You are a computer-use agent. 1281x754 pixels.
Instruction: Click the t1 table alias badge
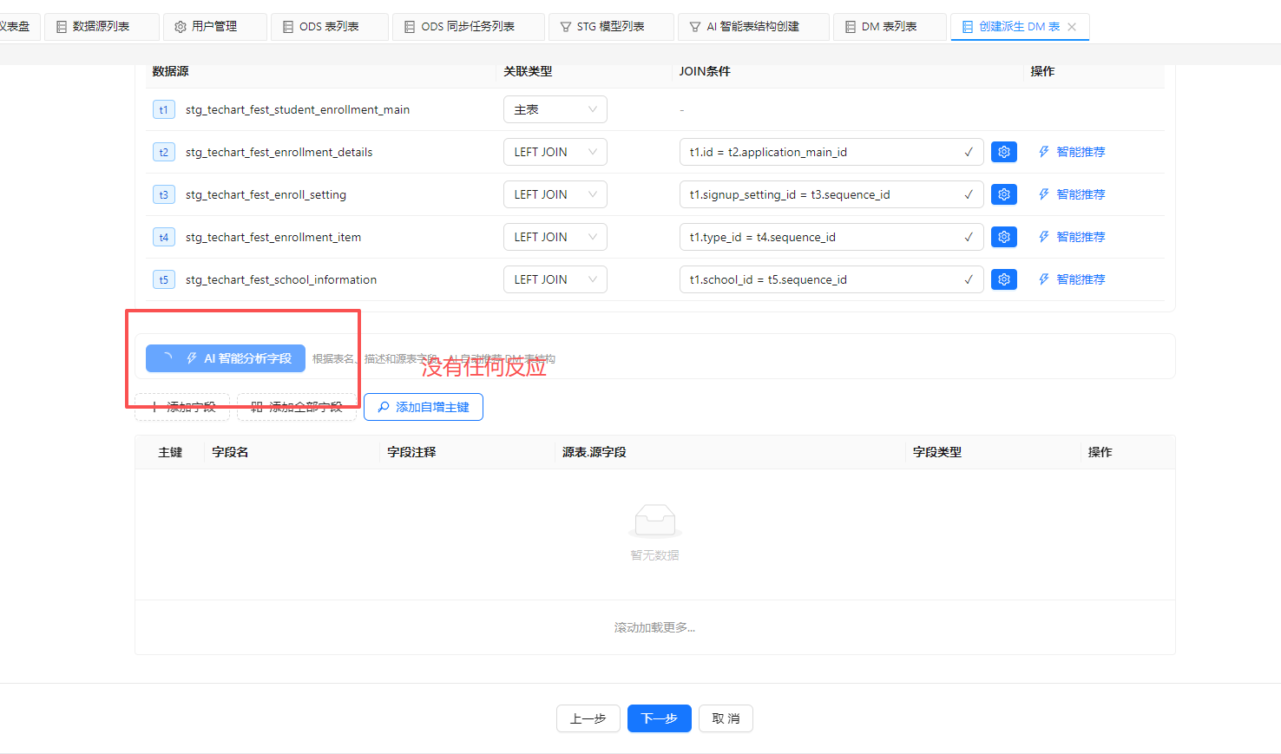pos(163,109)
